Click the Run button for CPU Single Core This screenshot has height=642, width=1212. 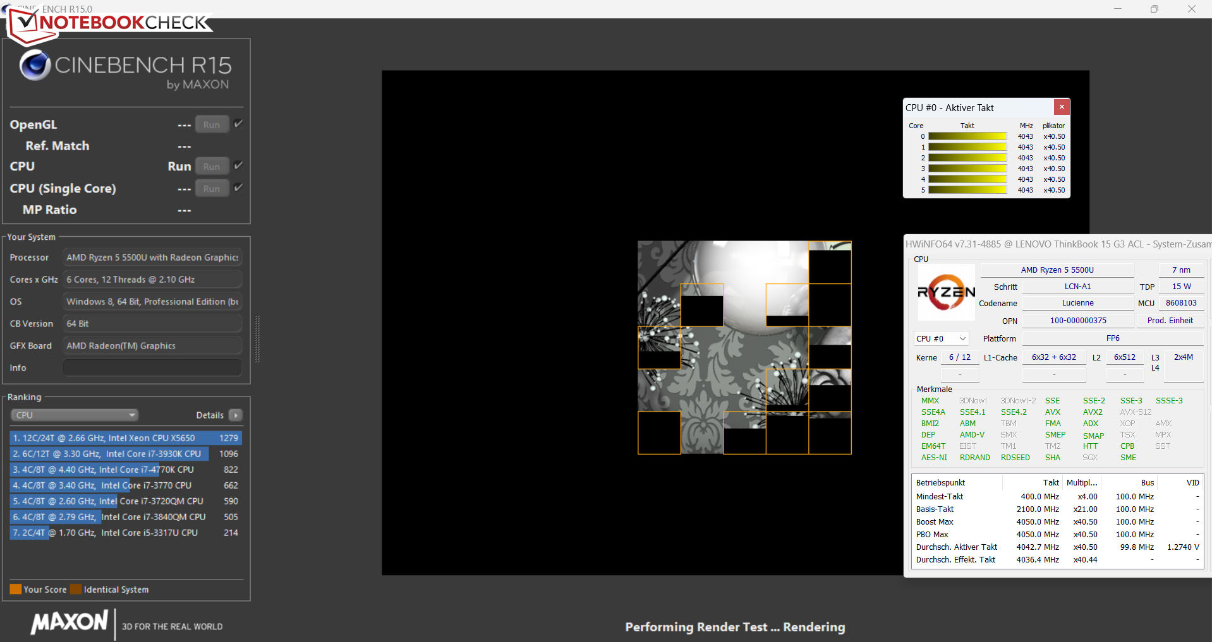point(212,189)
